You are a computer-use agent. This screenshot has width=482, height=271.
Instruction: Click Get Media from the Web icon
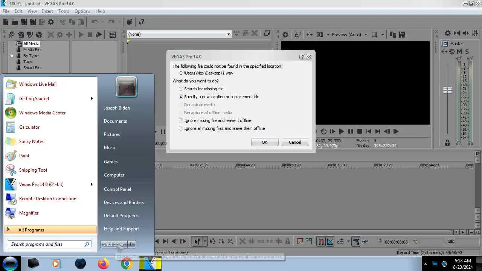(x=39, y=34)
